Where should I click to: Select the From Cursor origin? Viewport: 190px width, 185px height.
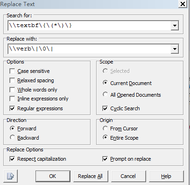tap(105, 128)
